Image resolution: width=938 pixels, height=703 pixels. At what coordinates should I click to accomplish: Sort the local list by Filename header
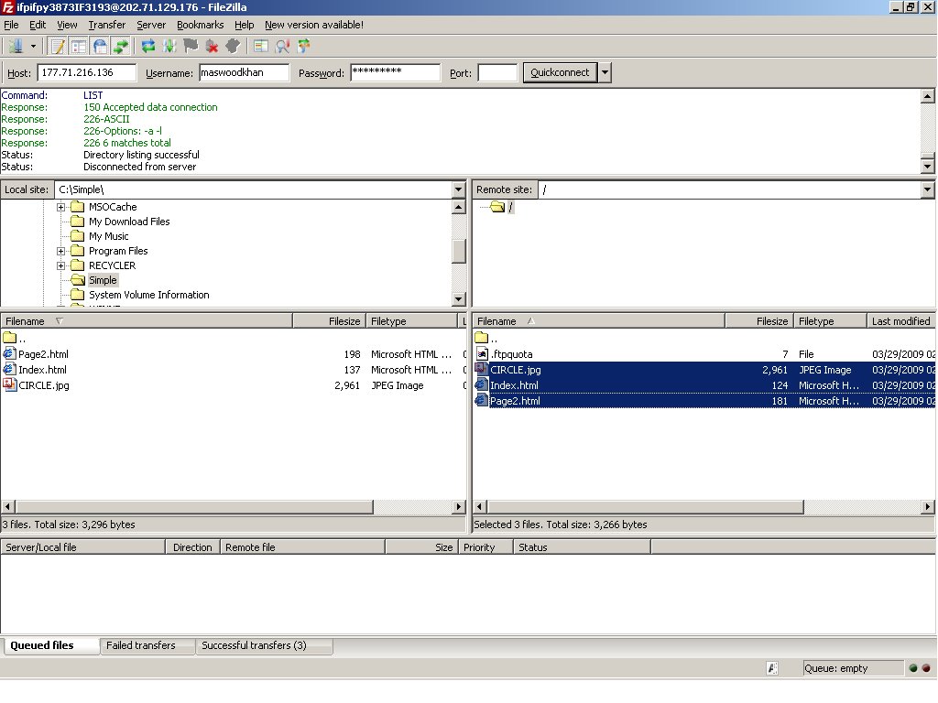[147, 321]
